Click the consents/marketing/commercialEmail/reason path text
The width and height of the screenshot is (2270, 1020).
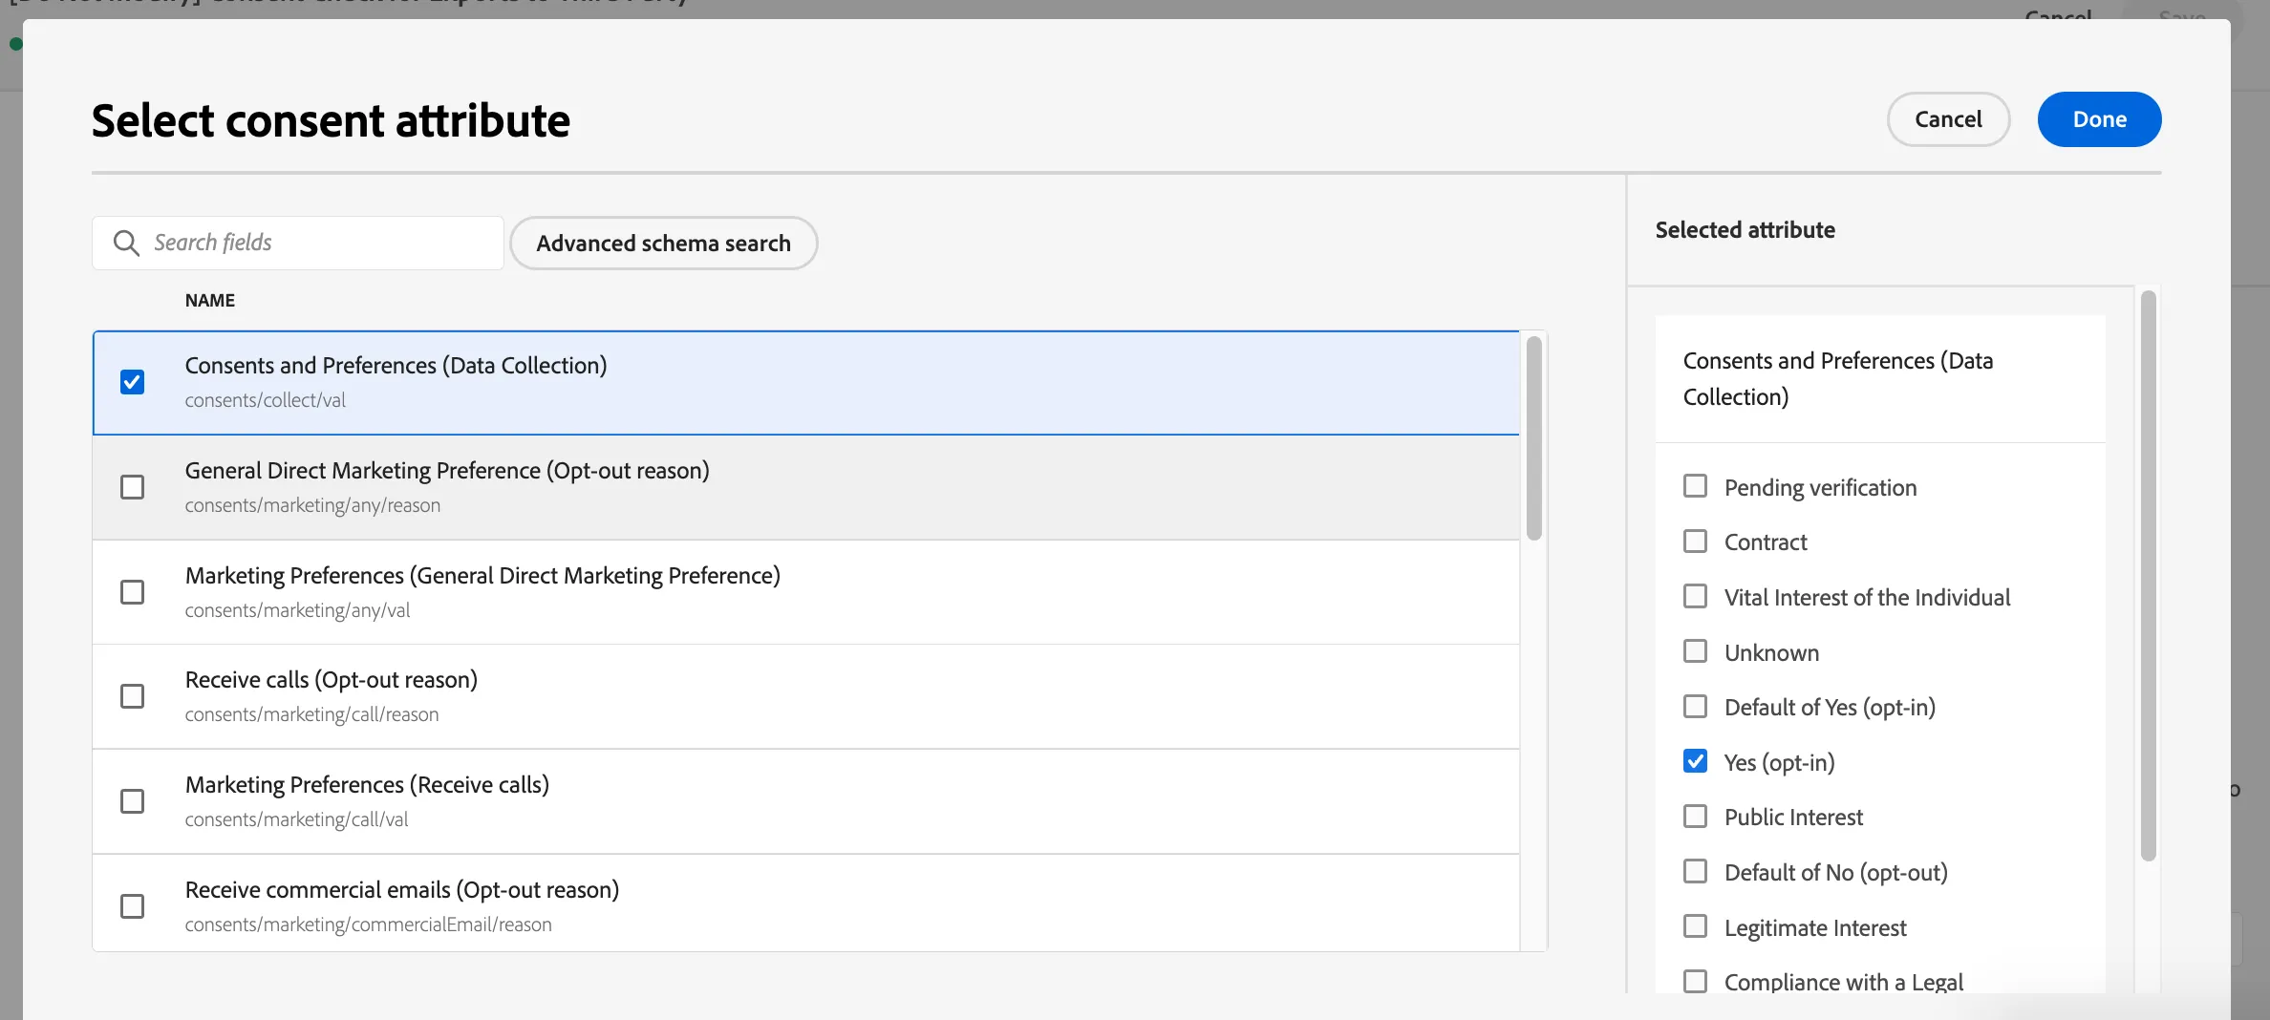click(x=368, y=924)
